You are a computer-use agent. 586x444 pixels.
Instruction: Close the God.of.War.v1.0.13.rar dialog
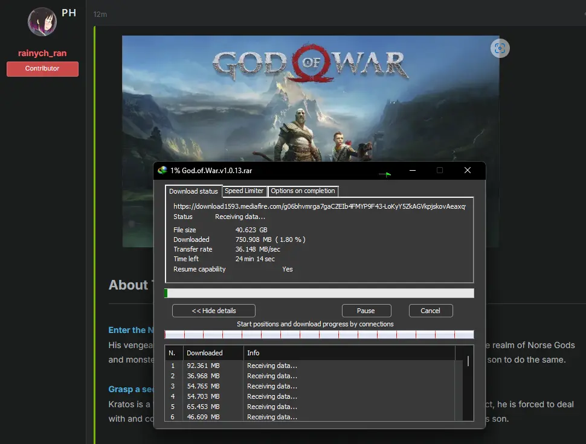point(468,170)
